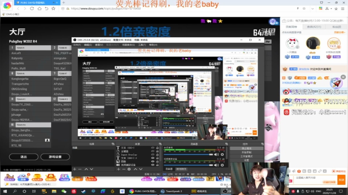Add a new source in OBS

118,169
